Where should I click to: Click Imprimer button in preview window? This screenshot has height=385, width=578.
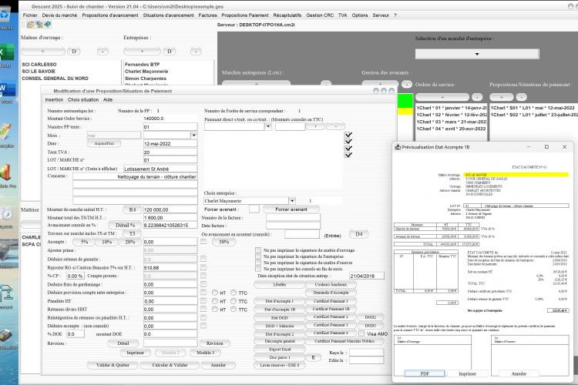(x=467, y=373)
